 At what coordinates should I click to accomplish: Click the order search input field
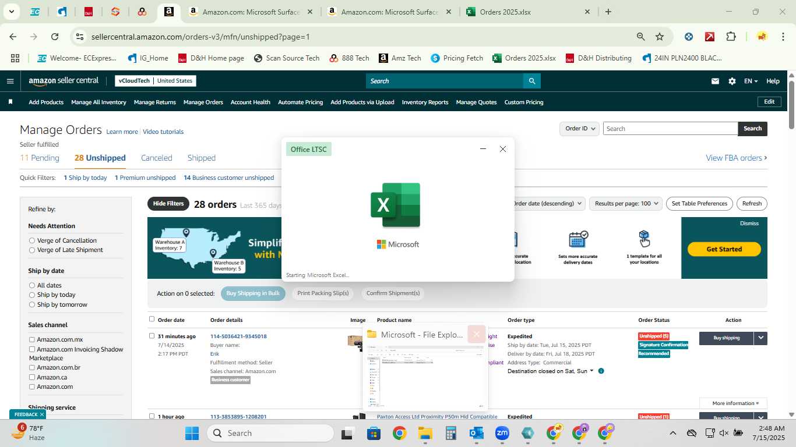670,129
